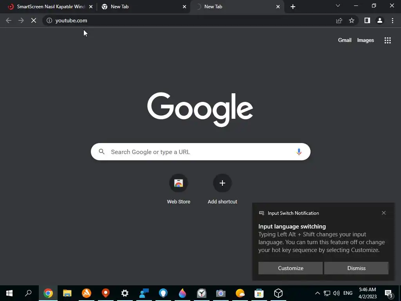Open Avast icon in the taskbar
Screen dimensions: 401x301
[87, 293]
